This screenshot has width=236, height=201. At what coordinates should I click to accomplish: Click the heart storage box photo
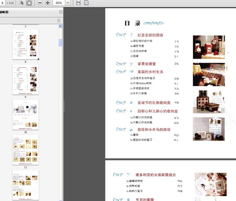point(209,101)
